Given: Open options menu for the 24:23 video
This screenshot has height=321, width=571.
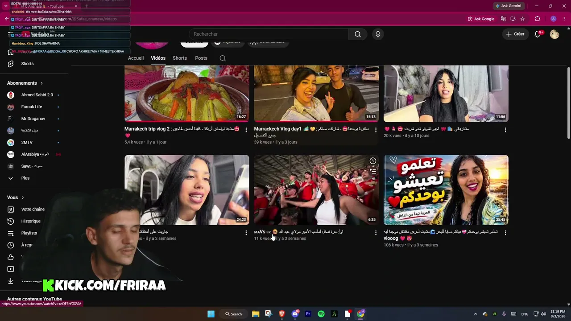Looking at the screenshot, I should [246, 233].
